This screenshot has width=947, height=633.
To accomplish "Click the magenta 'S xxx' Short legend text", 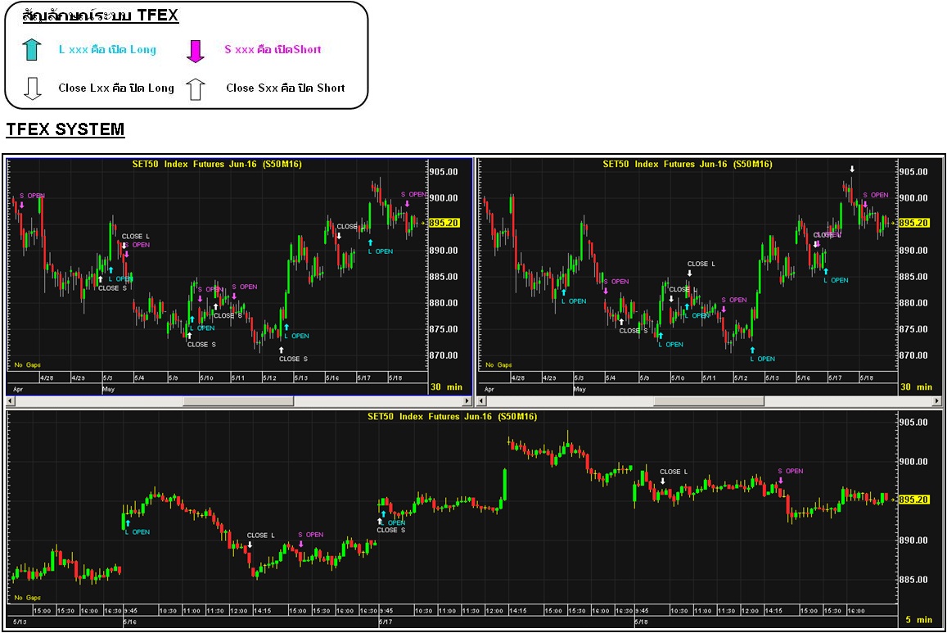I will 273,49.
